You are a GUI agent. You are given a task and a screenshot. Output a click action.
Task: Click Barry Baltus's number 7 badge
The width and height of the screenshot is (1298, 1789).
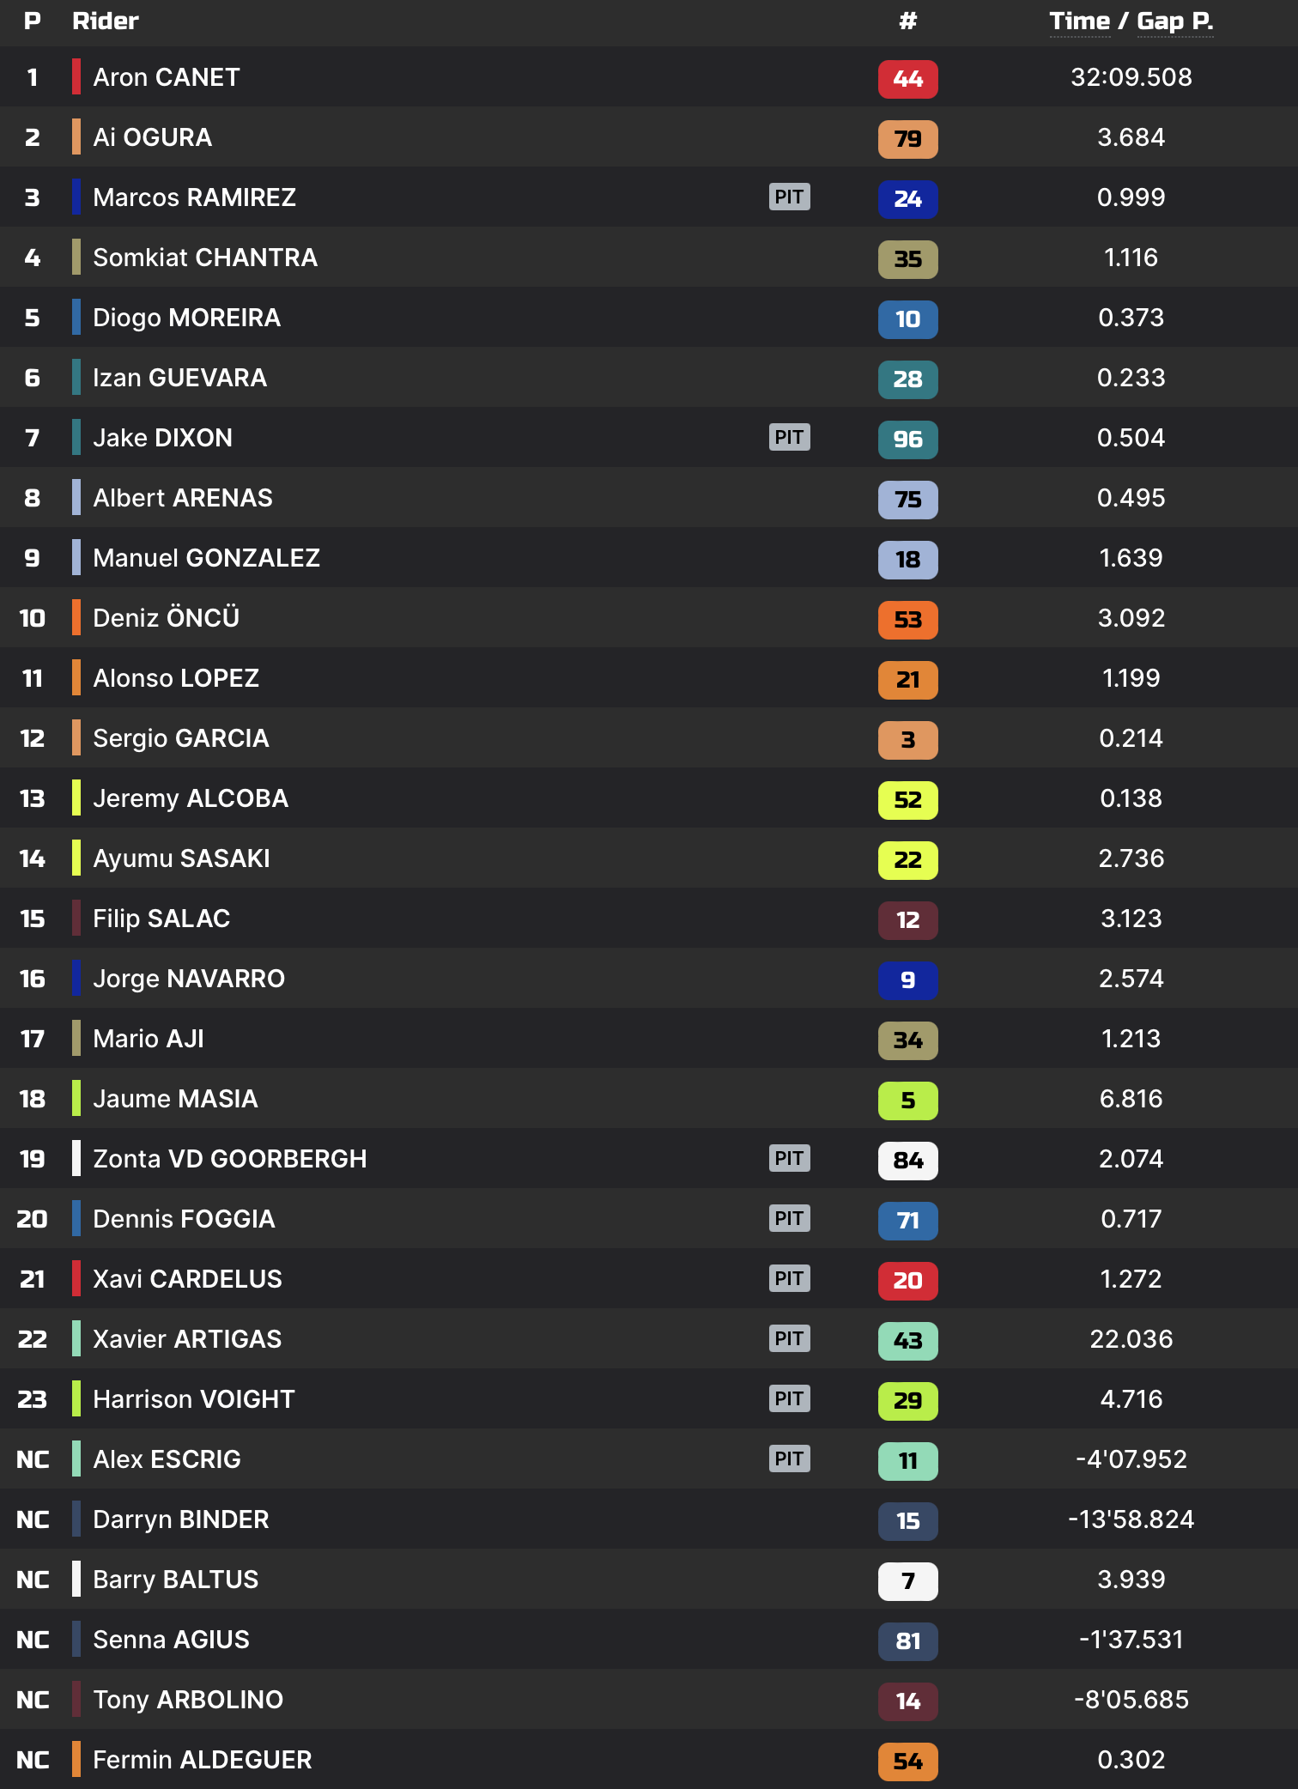907,1581
